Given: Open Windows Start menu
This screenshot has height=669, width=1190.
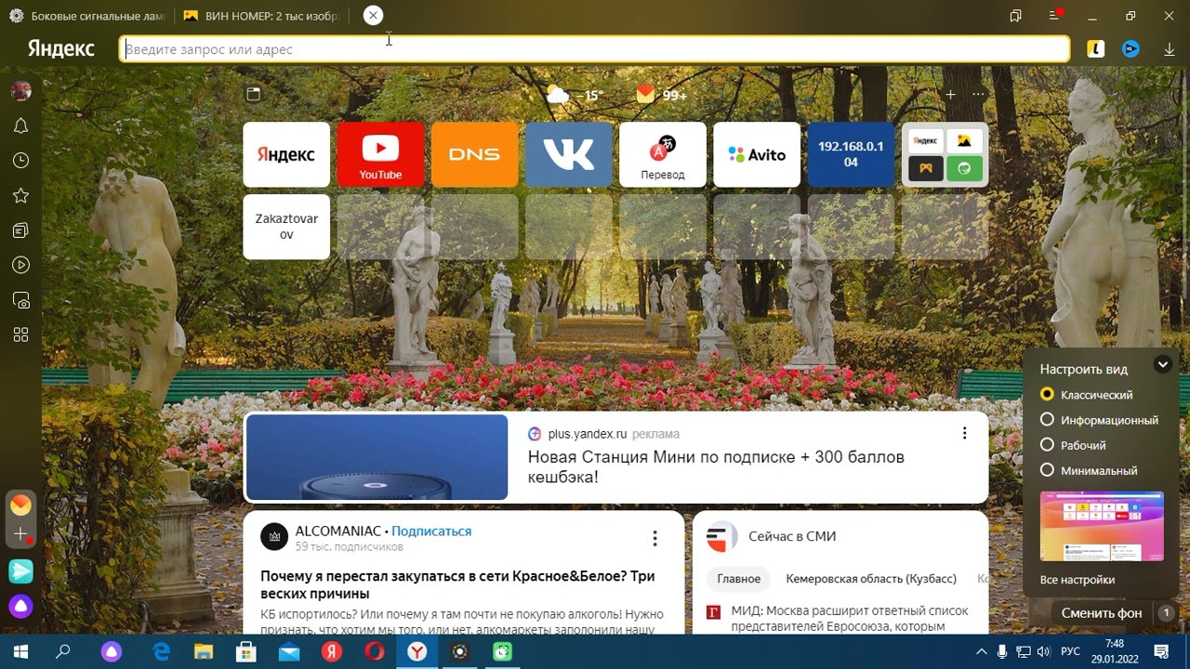Looking at the screenshot, I should point(19,651).
